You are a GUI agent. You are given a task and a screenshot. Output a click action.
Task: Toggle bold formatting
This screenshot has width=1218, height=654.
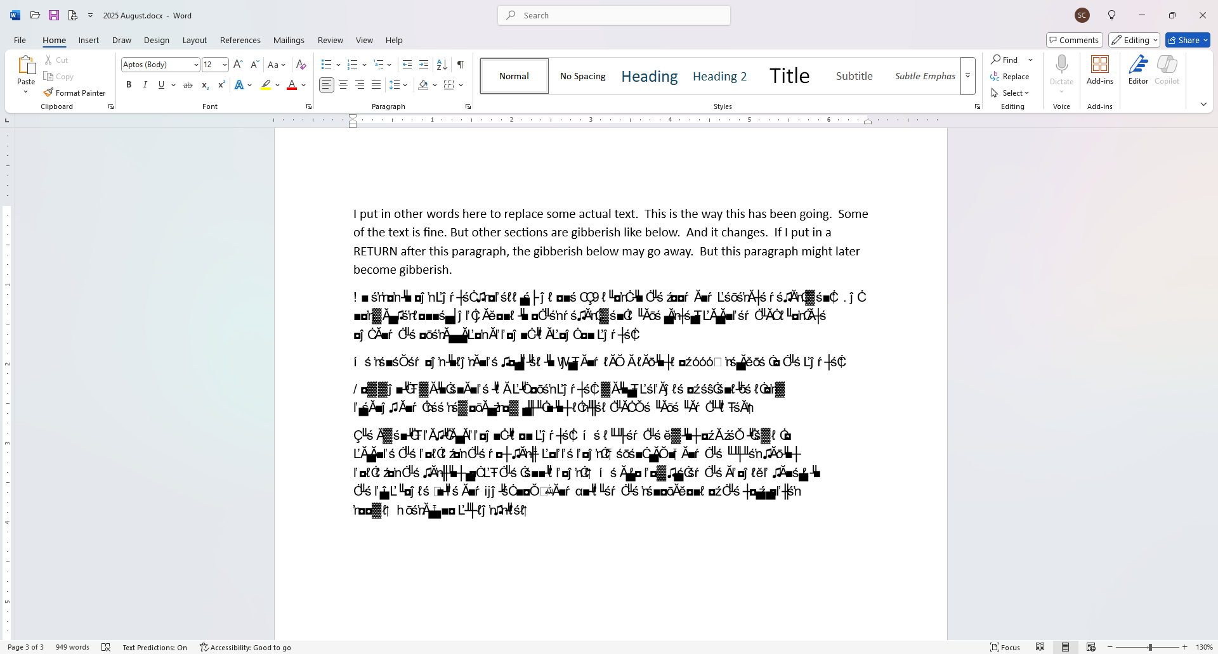[x=129, y=84]
